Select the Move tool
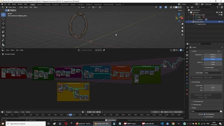This screenshot has height=126, width=224. 3,23
